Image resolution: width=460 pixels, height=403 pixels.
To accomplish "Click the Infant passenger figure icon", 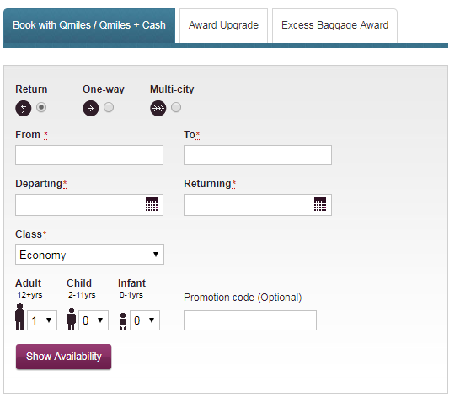I will pyautogui.click(x=123, y=322).
